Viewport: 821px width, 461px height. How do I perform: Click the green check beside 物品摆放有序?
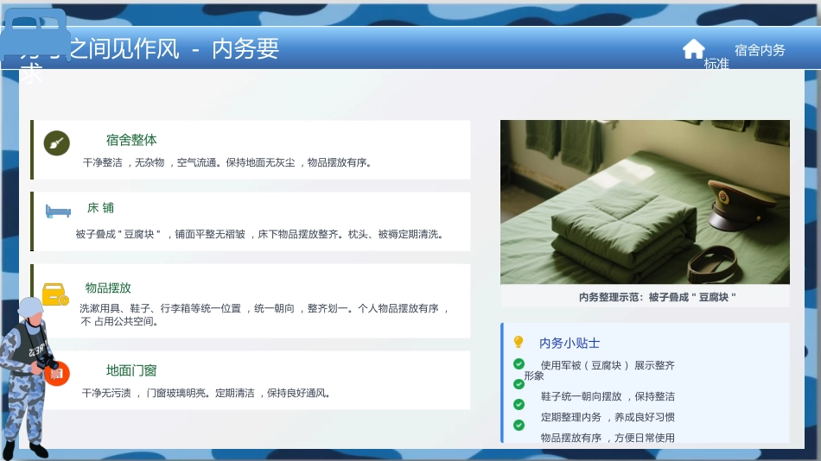[x=519, y=425]
